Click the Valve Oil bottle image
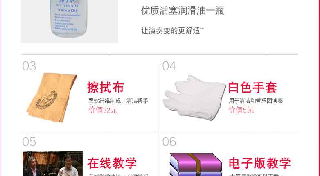The image size is (320, 176). pos(70,21)
